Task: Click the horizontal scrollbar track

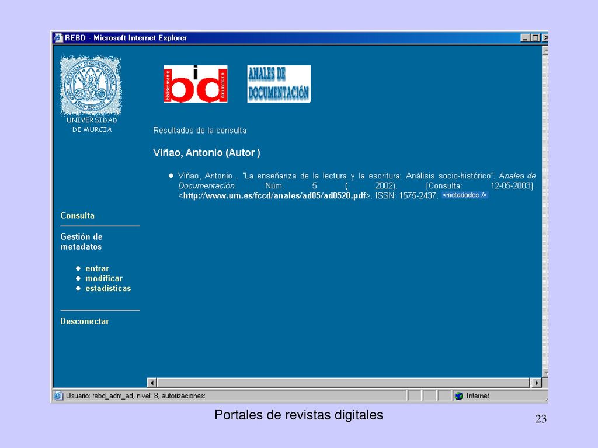Action: pyautogui.click(x=343, y=383)
